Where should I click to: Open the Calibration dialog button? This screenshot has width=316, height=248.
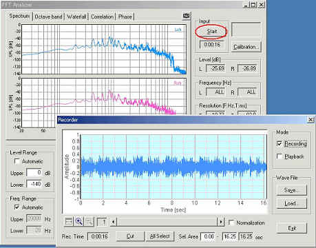tap(246, 47)
